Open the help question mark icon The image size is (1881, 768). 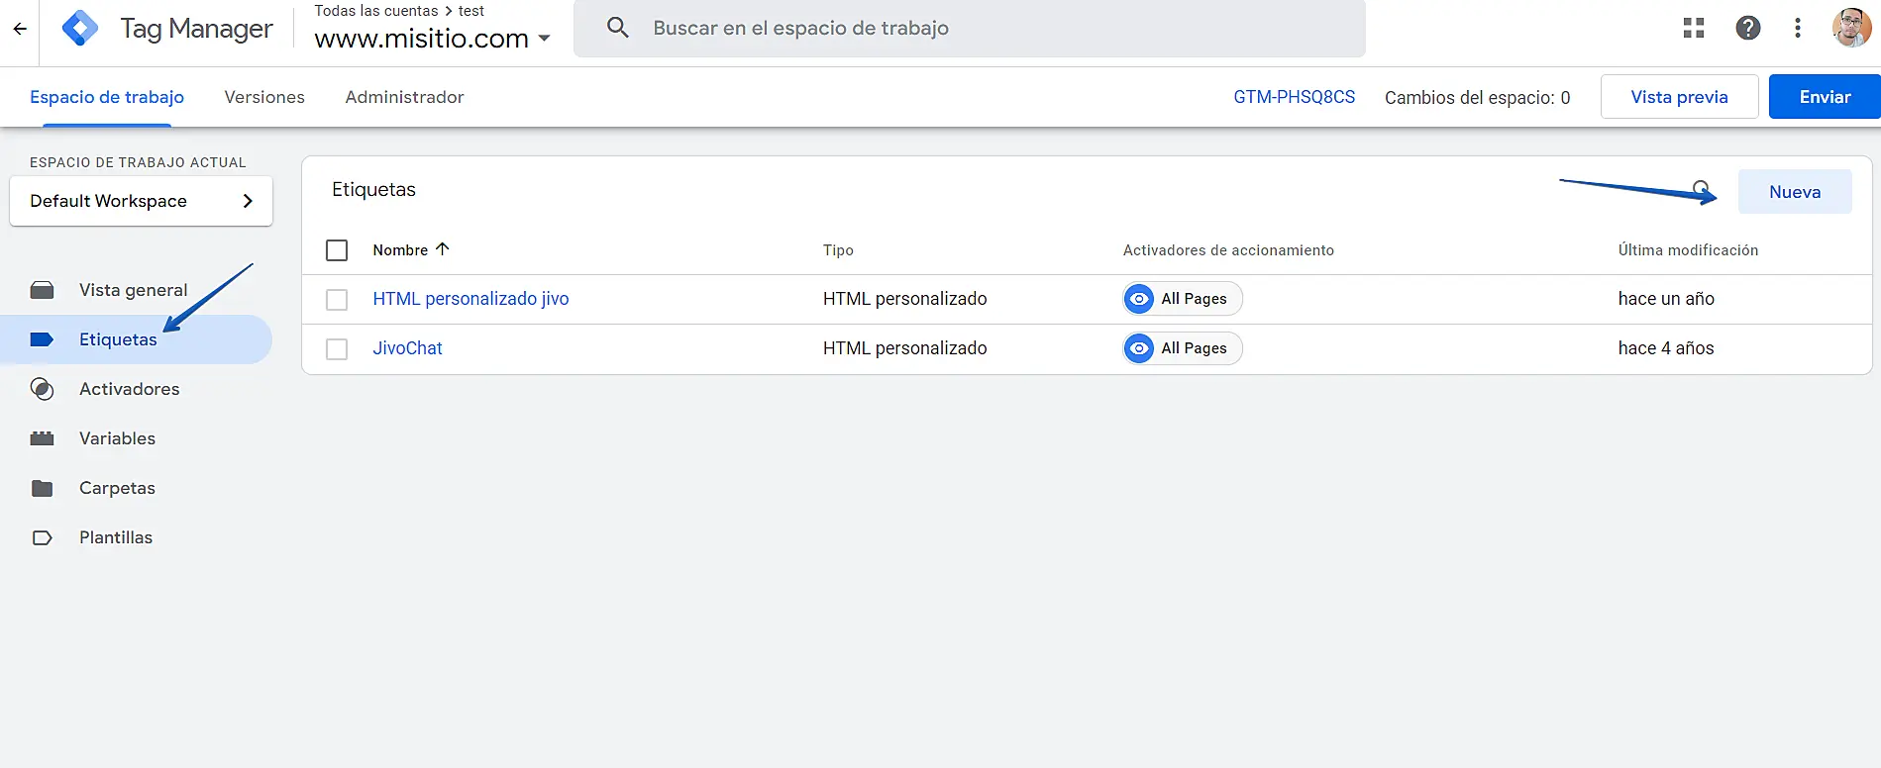(1748, 29)
